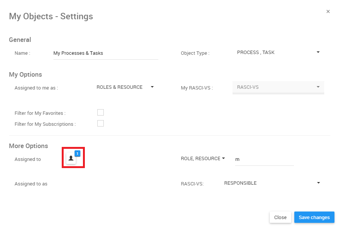Click the Save changes button
Viewport: 339px width, 227px height.
pyautogui.click(x=314, y=218)
